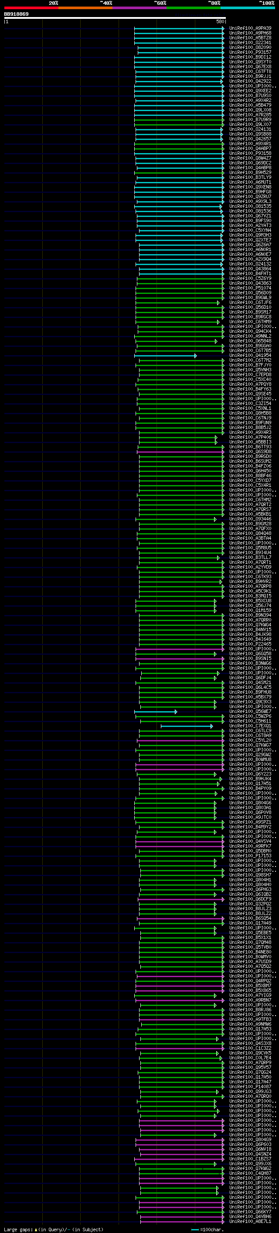Select the UniRef100_C3ZI54 label
279x1233 pixels.
(250, 404)
